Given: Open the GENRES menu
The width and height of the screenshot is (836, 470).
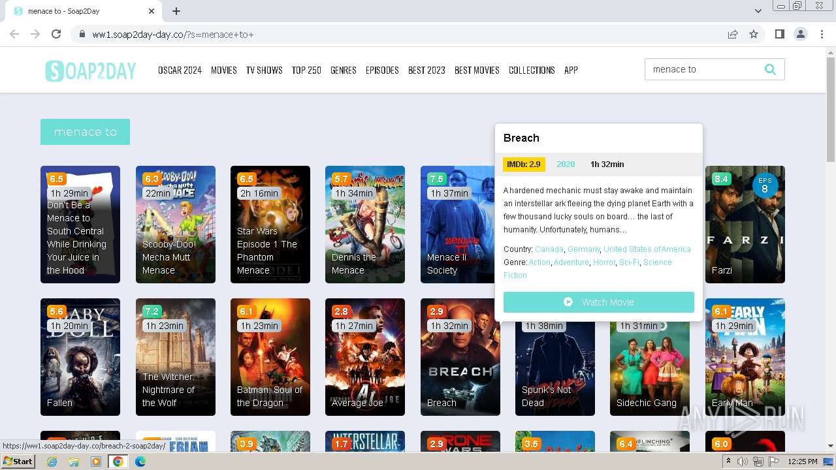Looking at the screenshot, I should coord(343,70).
